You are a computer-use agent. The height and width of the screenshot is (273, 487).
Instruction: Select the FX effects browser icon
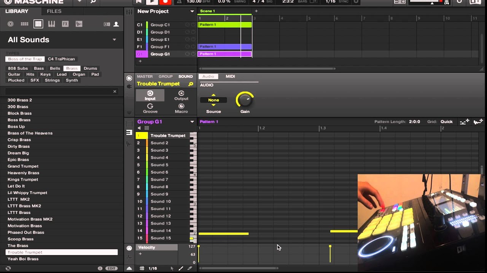(x=65, y=24)
